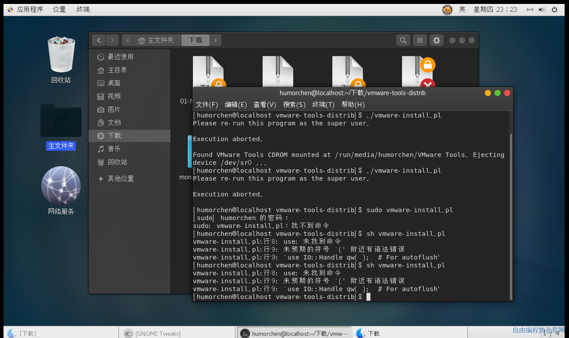Minimize the terminal with the yellow button
Screen dimensions: 569x338
(488, 93)
